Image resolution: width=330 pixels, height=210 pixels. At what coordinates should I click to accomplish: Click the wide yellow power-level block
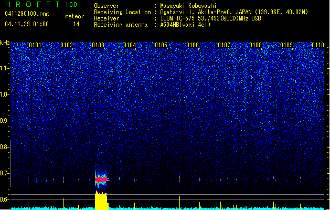click(101, 200)
